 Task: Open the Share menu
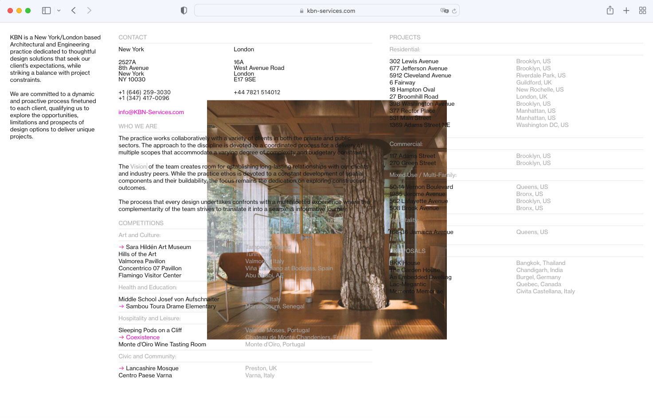coord(610,10)
